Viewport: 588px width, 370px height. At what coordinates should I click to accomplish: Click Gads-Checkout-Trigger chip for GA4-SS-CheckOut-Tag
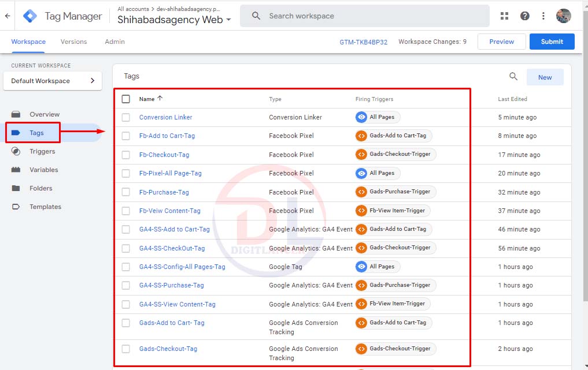coord(395,248)
